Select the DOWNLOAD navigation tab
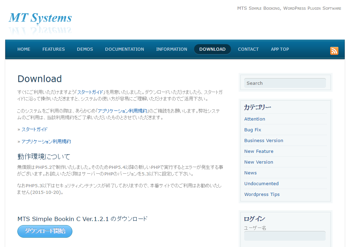The height and width of the screenshot is (247, 351). click(x=212, y=49)
